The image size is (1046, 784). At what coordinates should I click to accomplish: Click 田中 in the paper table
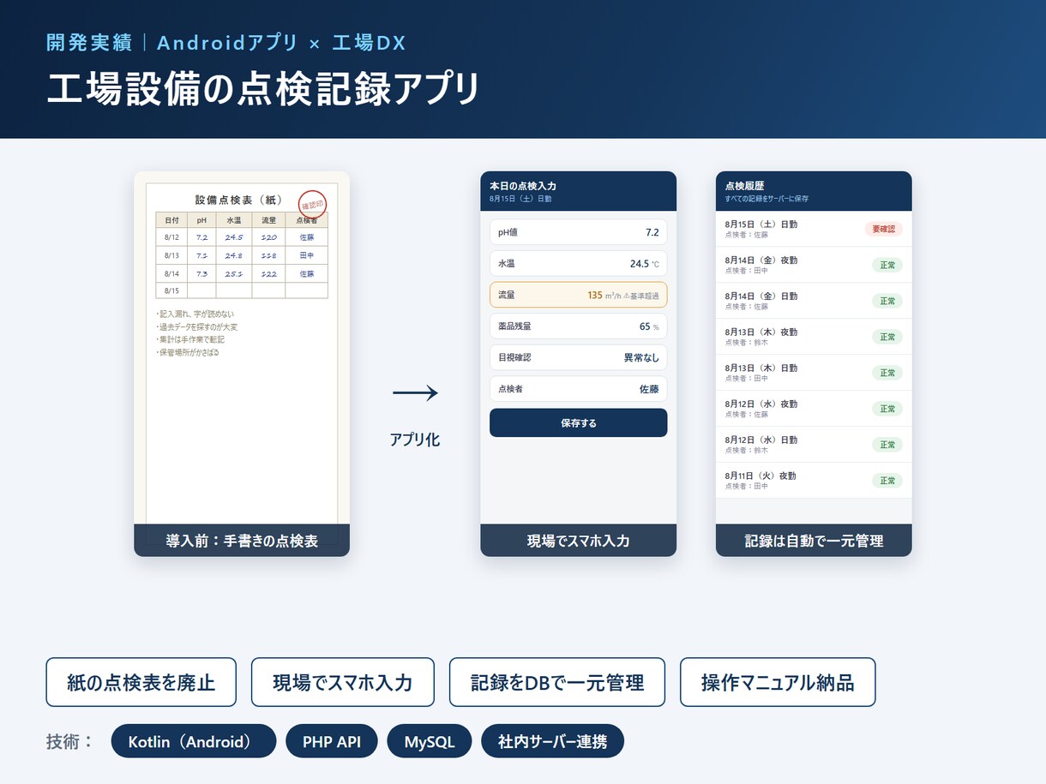(306, 255)
